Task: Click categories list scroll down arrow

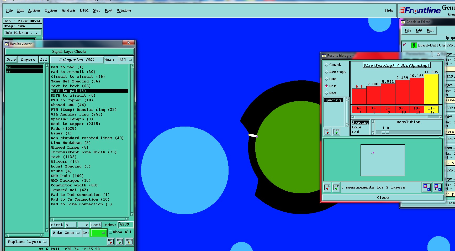Action: [x=132, y=214]
